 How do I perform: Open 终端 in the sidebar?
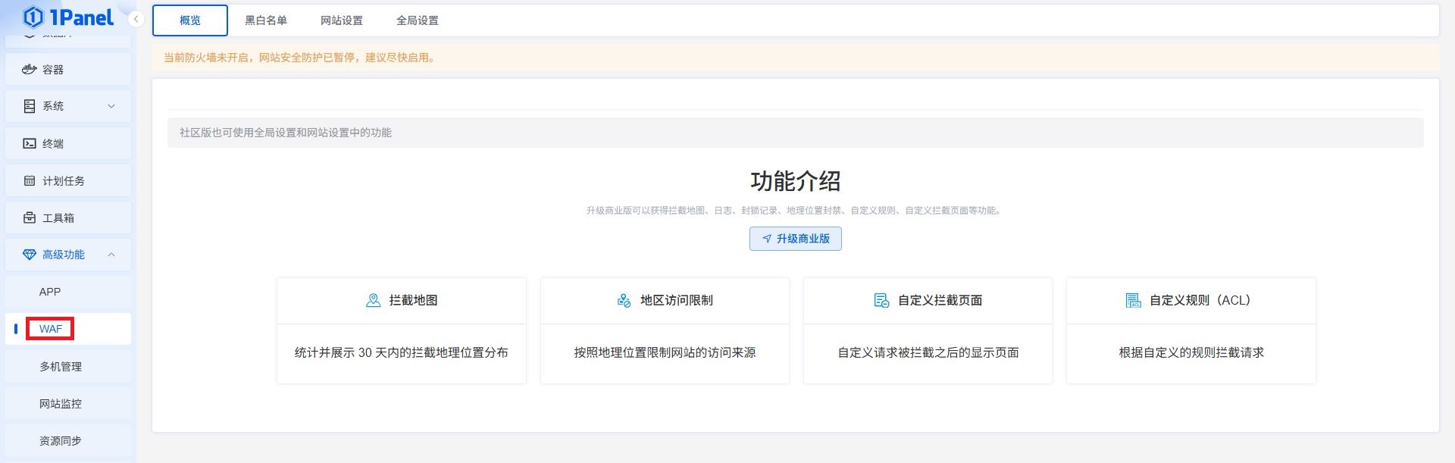coord(68,143)
